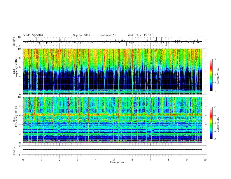The height and width of the screenshot is (179, 231).
Task: Click the 'station=GAK' label
Action: [108, 35]
